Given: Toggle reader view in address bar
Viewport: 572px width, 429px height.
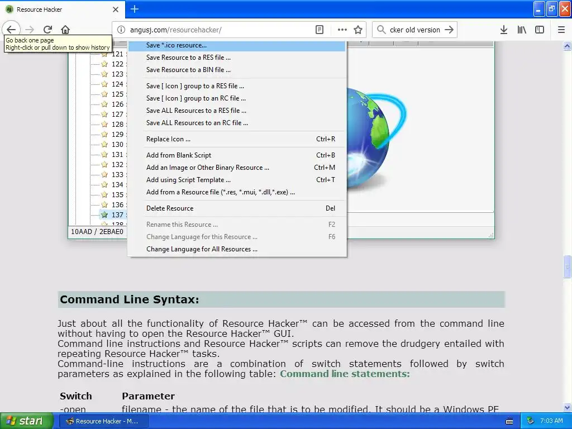Looking at the screenshot, I should (x=320, y=30).
